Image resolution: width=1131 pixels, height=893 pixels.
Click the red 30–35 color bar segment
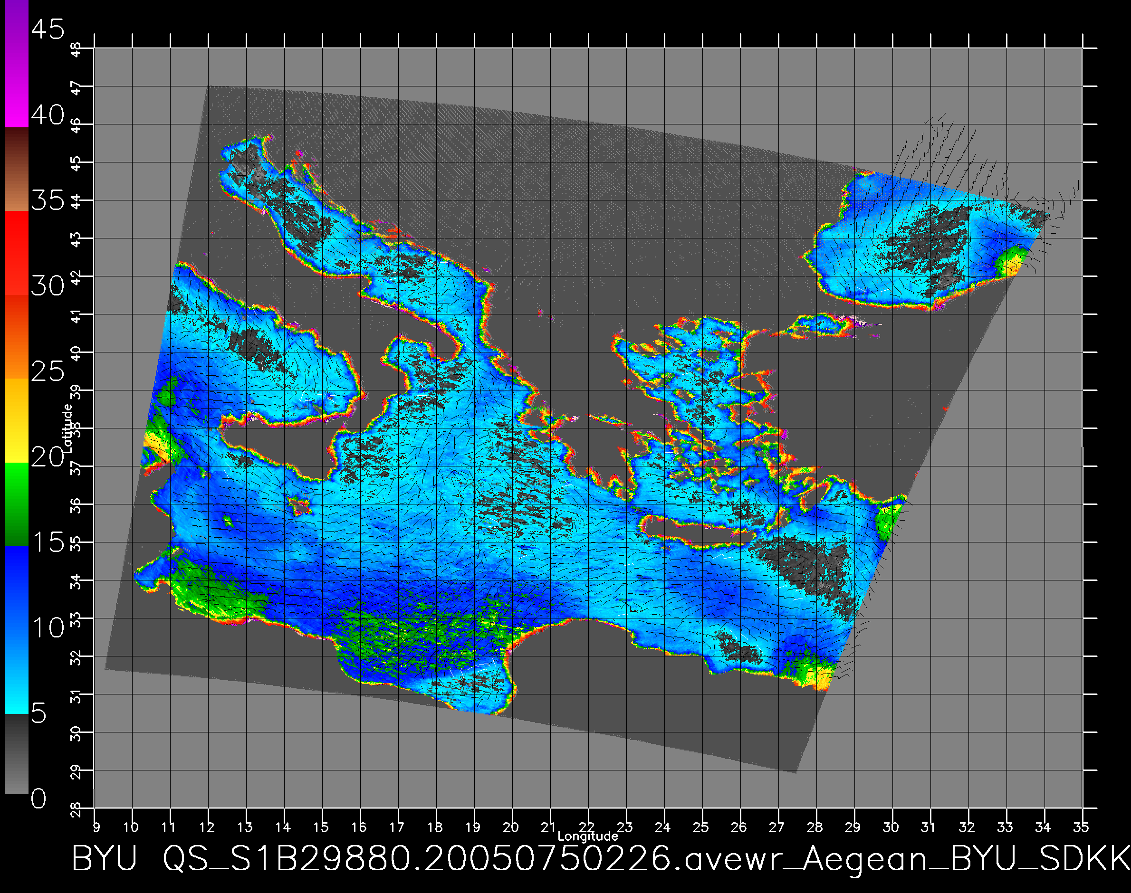click(x=17, y=254)
